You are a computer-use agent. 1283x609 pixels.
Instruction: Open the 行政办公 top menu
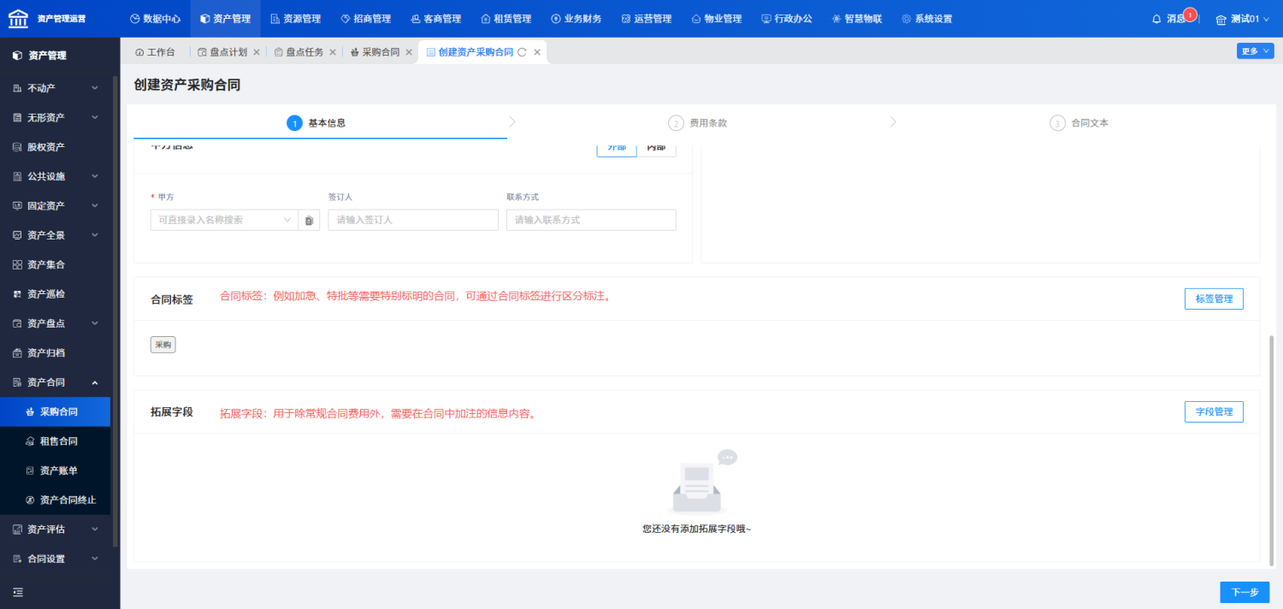click(x=786, y=19)
